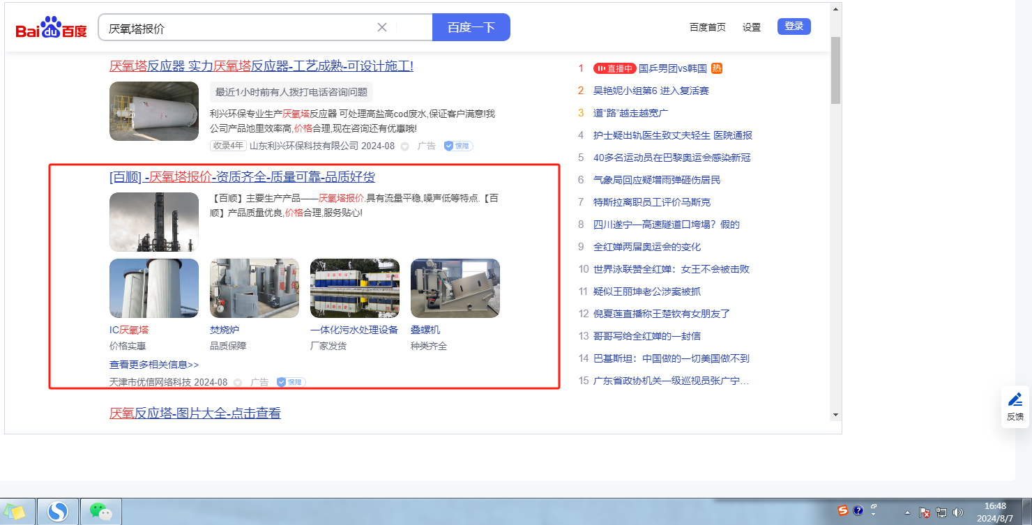Viewport: 1032px width, 525px height.
Task: Open the 叠螺机 product image
Action: 455,289
